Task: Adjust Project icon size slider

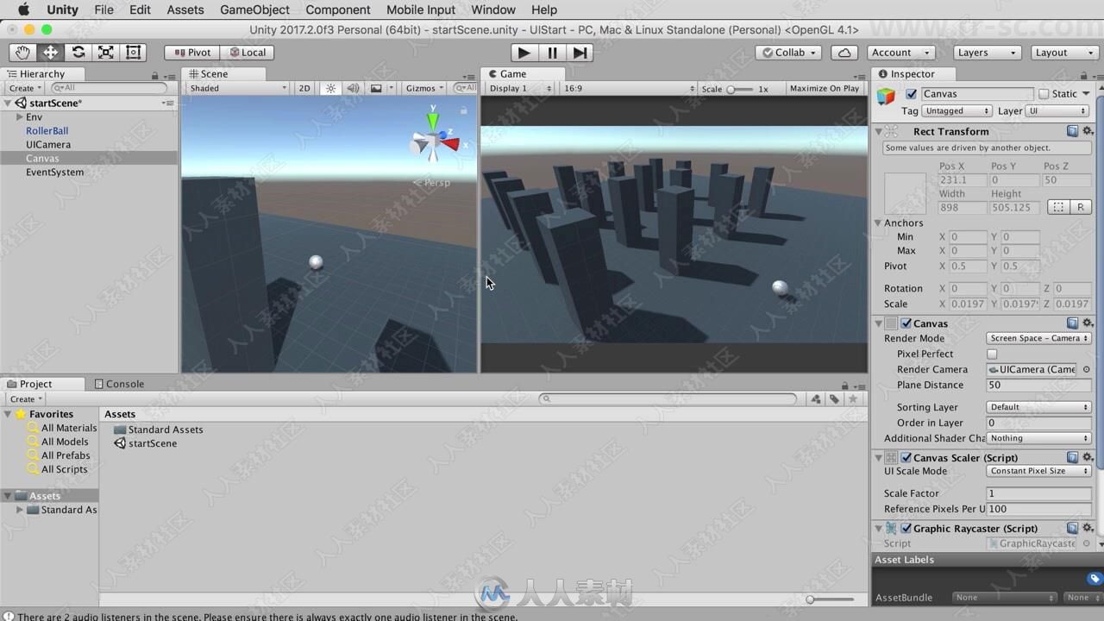Action: (x=831, y=599)
